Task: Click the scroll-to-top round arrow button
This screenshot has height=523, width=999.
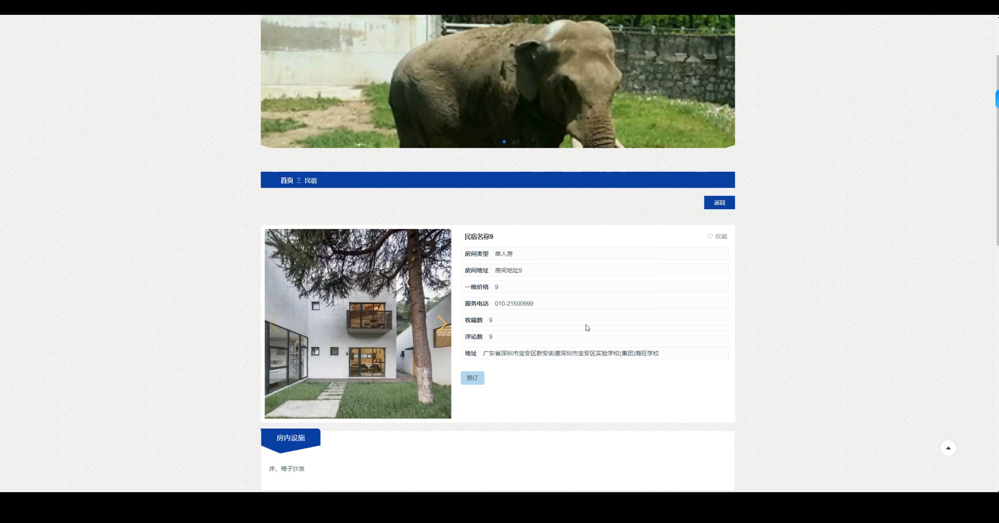Action: 948,448
